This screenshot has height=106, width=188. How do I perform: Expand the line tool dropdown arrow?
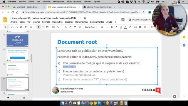tap(61, 27)
